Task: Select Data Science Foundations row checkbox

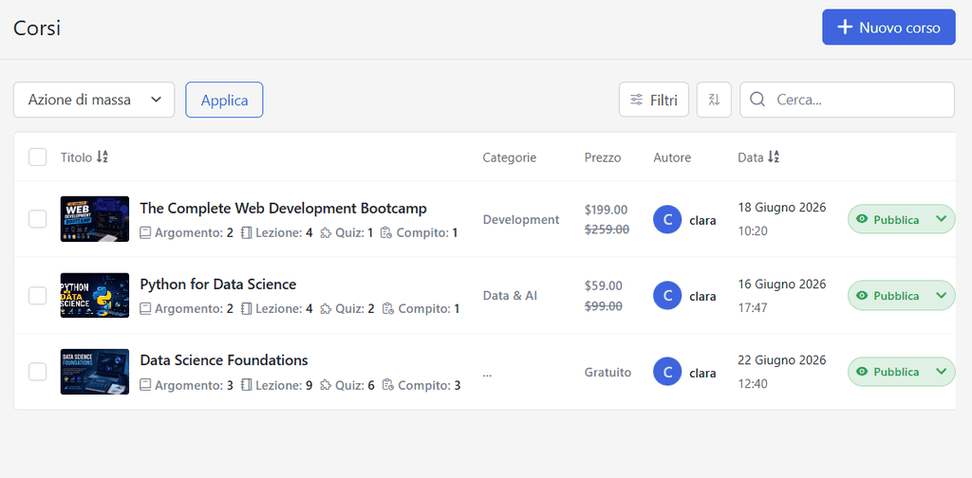Action: pyautogui.click(x=38, y=372)
